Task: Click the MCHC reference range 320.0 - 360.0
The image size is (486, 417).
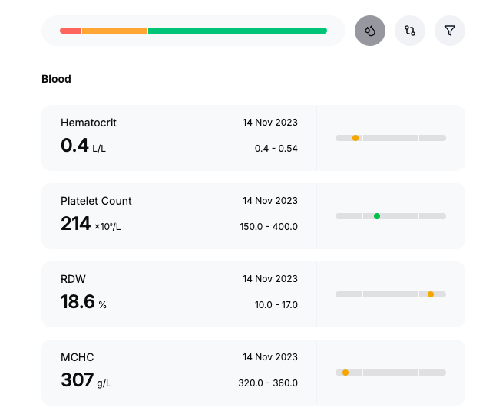Action: [x=268, y=383]
